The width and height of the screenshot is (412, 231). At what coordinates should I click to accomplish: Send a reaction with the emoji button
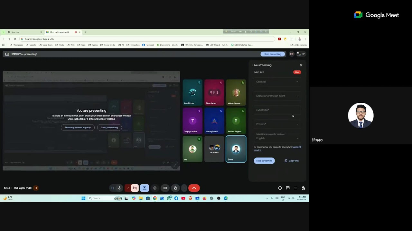pyautogui.click(x=155, y=188)
